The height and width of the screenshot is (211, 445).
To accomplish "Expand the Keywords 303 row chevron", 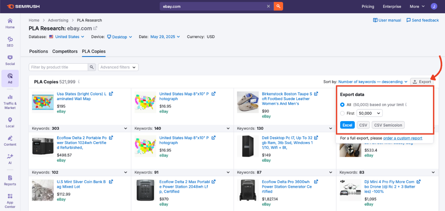I will point(125,129).
